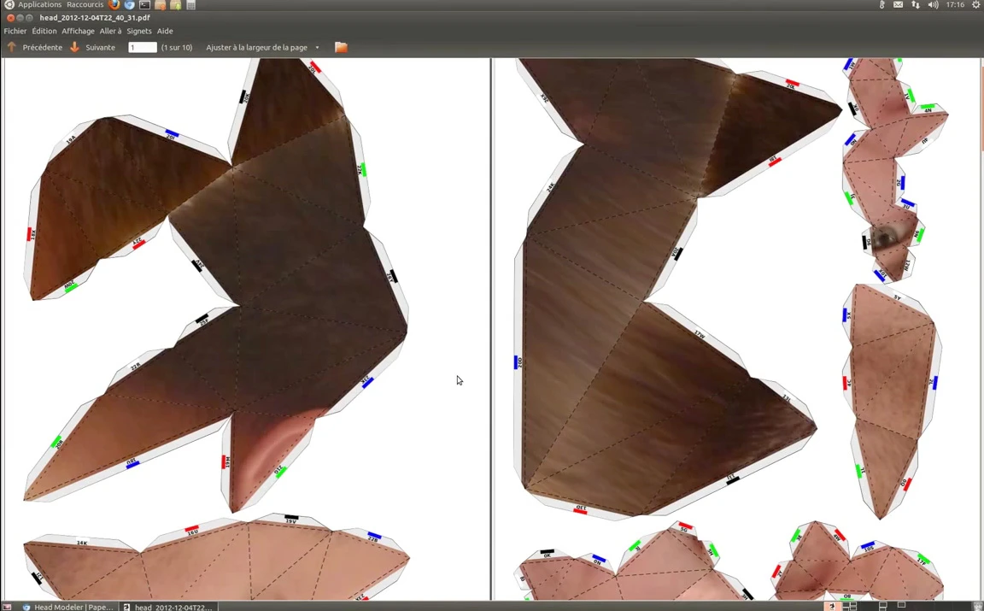
Task: Click the Suivante label button
Action: coord(101,48)
